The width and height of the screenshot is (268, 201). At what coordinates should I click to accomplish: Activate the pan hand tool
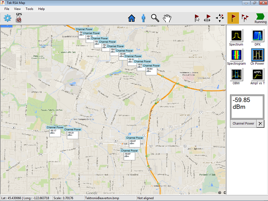point(167,18)
